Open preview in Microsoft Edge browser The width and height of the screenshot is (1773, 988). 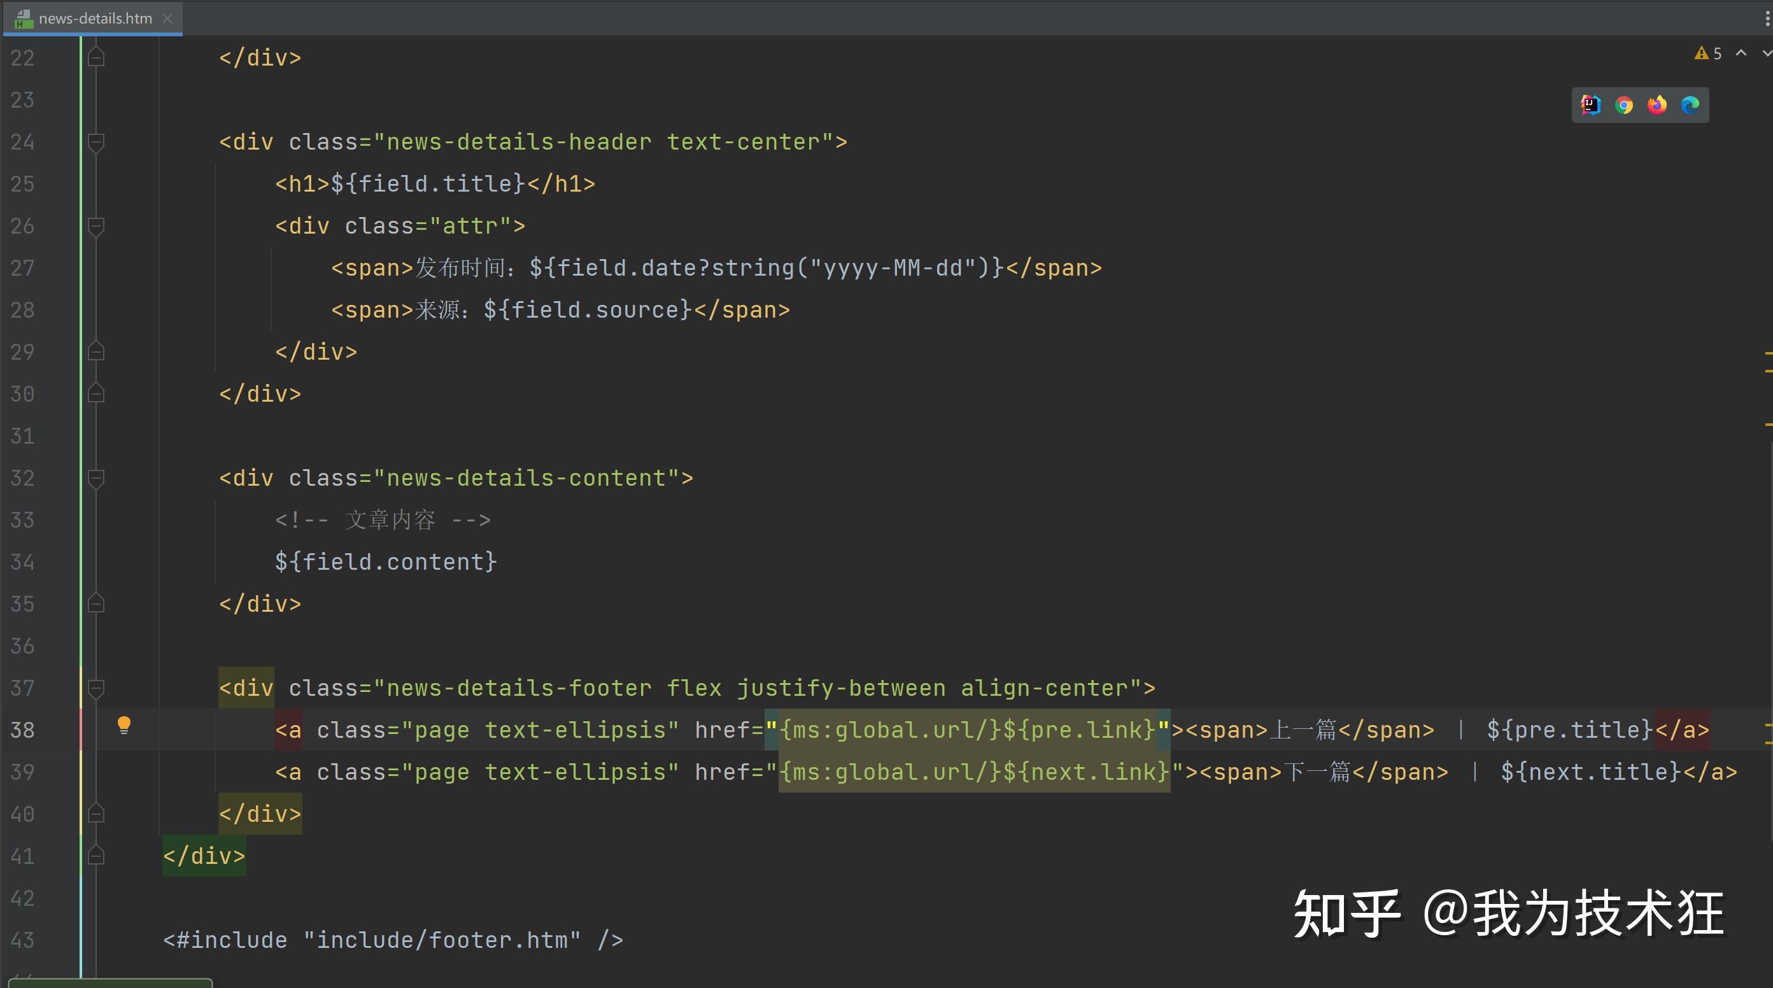pyautogui.click(x=1690, y=104)
